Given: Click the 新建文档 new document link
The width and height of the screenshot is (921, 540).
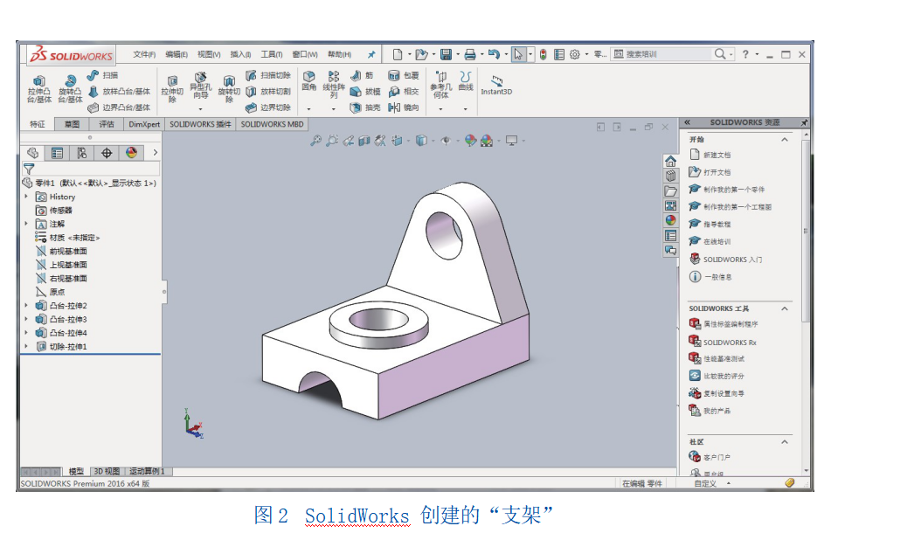Looking at the screenshot, I should [710, 156].
